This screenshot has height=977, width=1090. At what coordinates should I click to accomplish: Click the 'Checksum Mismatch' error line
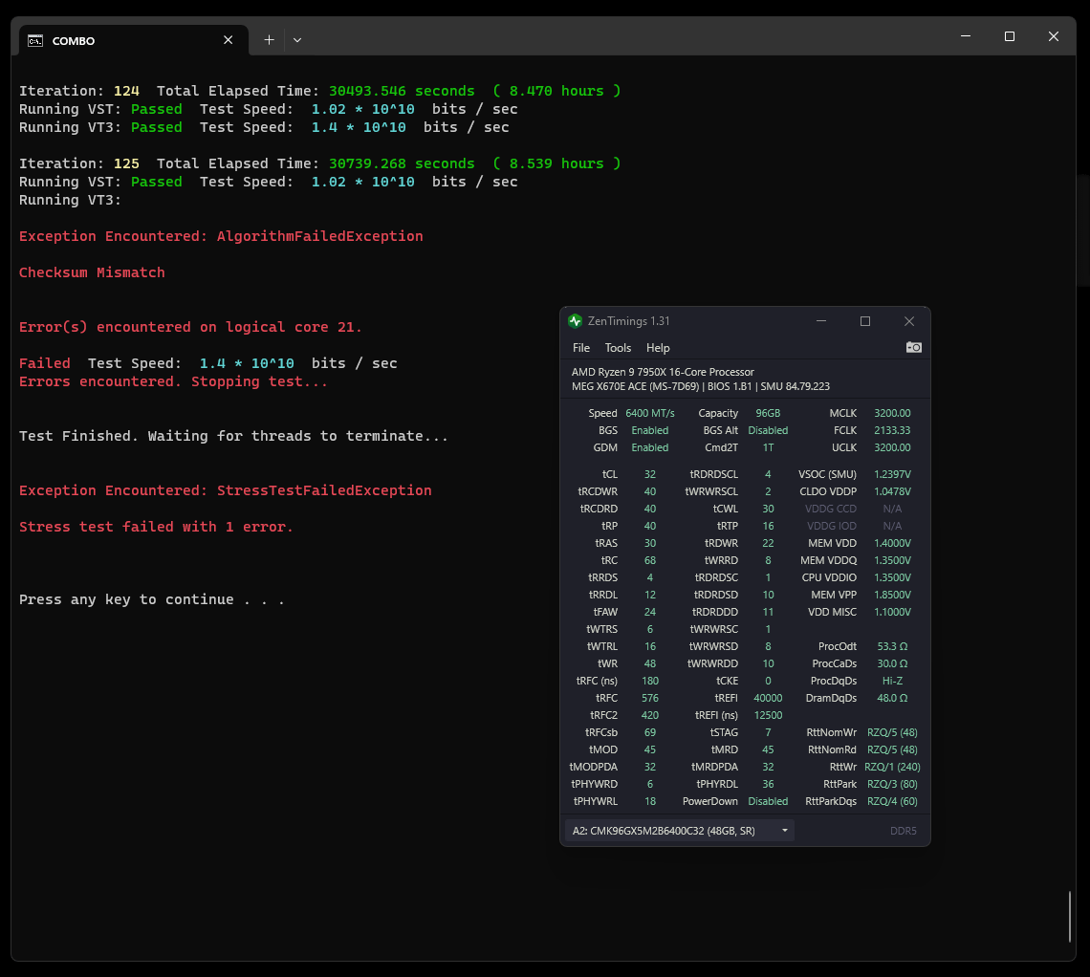[92, 272]
